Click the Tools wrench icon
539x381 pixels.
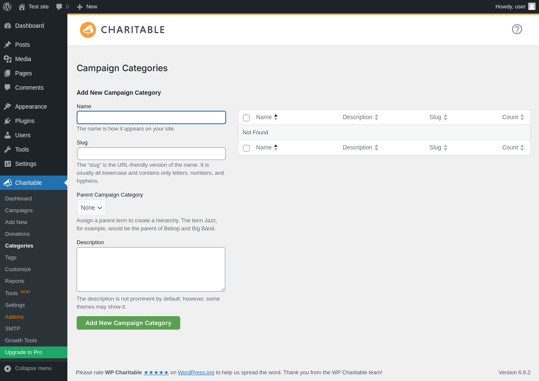(x=8, y=149)
